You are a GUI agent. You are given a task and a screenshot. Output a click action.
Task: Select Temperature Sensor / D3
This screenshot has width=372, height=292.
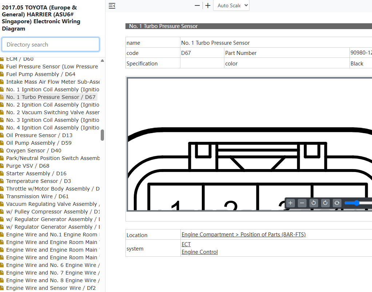coord(39,181)
